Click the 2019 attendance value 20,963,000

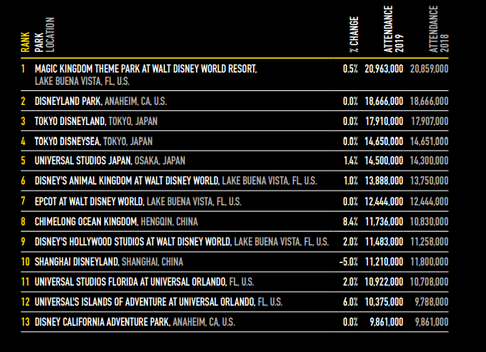point(384,69)
